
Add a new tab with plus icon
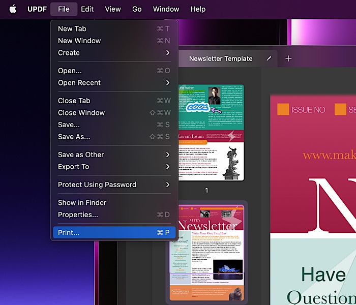[288, 58]
